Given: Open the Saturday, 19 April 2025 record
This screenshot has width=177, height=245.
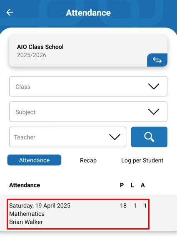Looking at the screenshot, I should pos(78,214).
